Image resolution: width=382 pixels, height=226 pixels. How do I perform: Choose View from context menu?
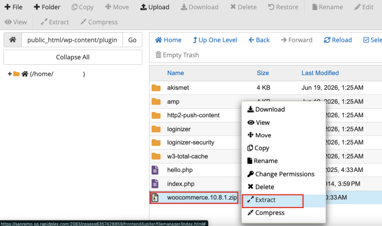[259, 122]
